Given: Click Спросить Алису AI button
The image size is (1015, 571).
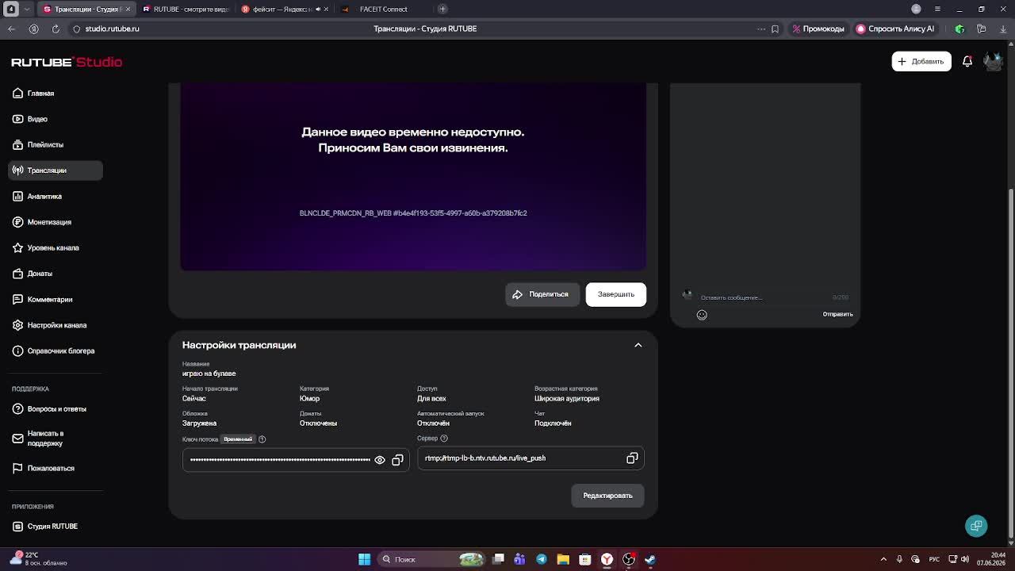Looking at the screenshot, I should pyautogui.click(x=895, y=29).
